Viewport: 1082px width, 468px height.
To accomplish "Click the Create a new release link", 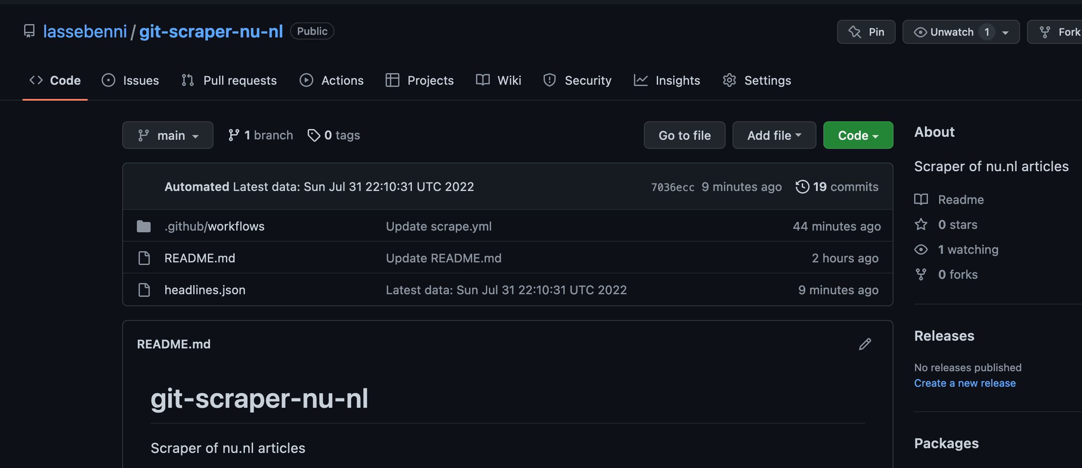I will (x=965, y=383).
